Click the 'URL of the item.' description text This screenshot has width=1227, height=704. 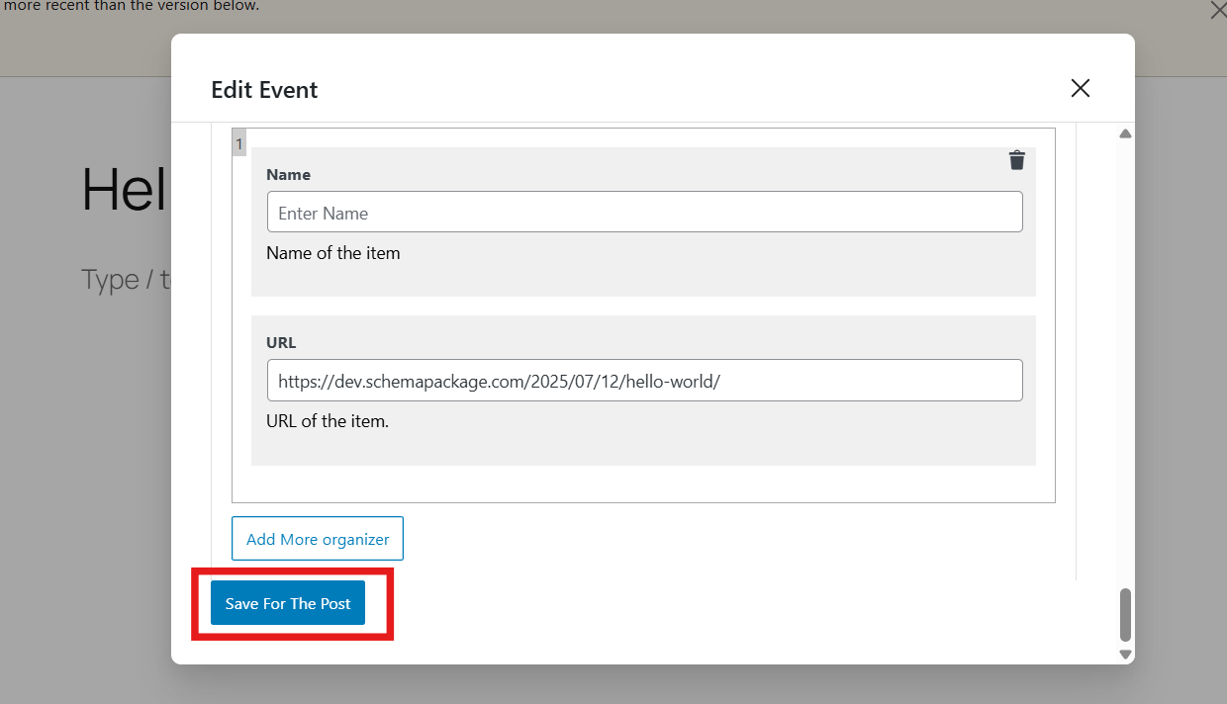click(328, 421)
